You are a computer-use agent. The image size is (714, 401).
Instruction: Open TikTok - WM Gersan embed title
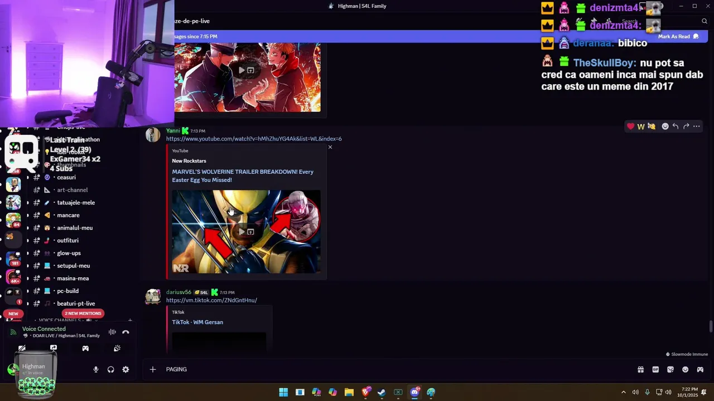click(197, 322)
